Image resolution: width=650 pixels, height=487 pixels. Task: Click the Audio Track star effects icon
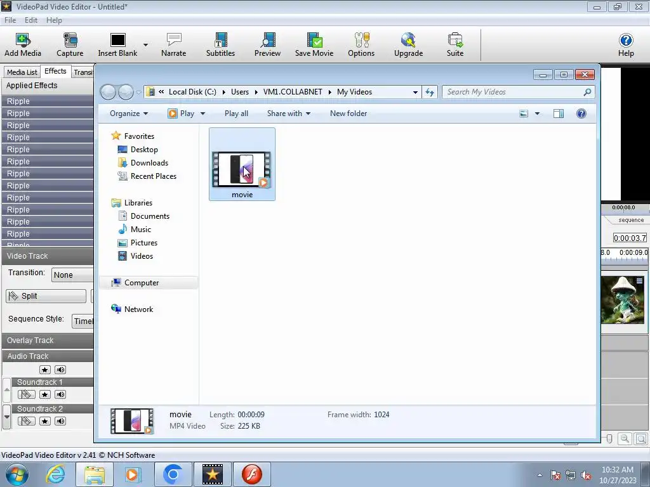(45, 370)
